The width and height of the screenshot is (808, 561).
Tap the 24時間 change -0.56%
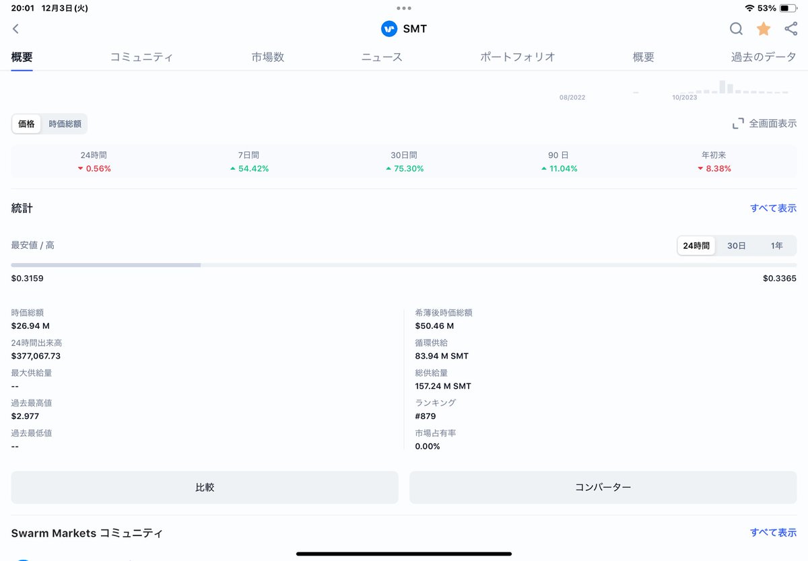pos(94,169)
